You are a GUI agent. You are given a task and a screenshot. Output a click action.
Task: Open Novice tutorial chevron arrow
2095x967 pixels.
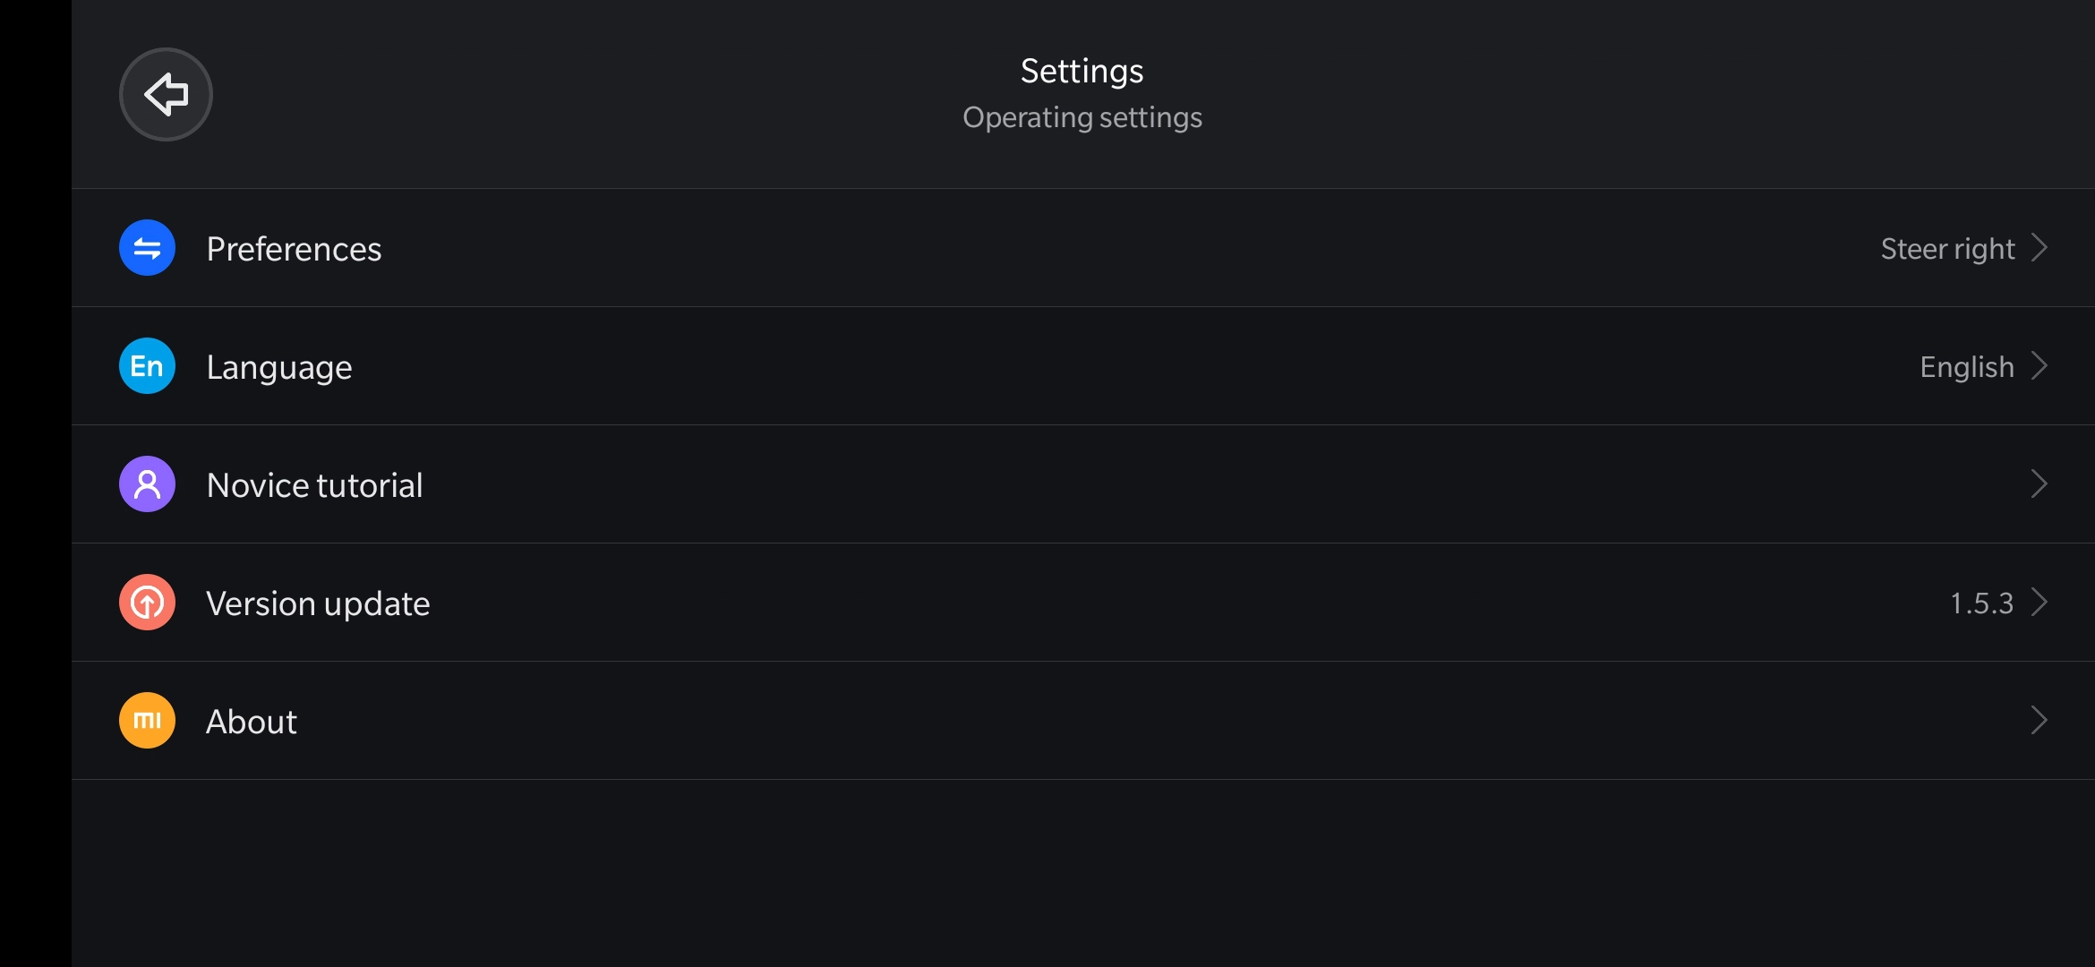[2039, 483]
